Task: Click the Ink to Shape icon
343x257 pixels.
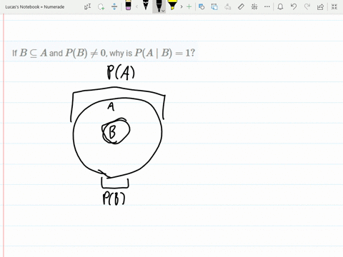Action: tap(214, 6)
